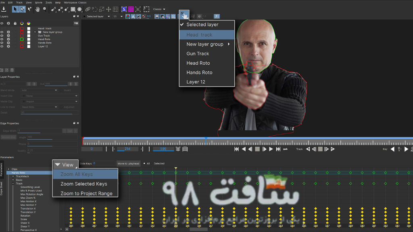Click the save project icon
413x232 pixels.
coord(4,9)
